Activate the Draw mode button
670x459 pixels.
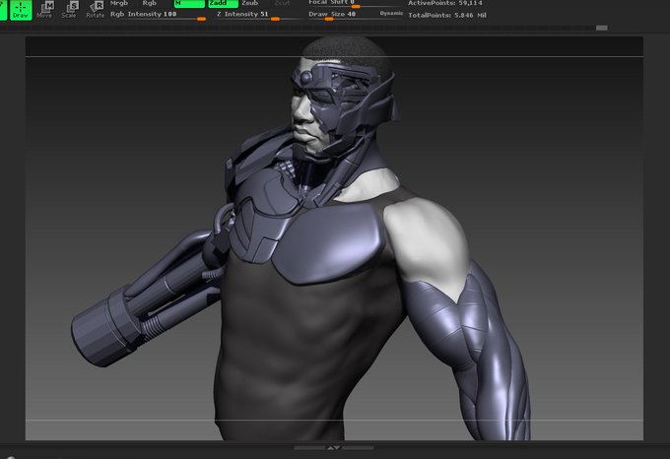(21, 10)
